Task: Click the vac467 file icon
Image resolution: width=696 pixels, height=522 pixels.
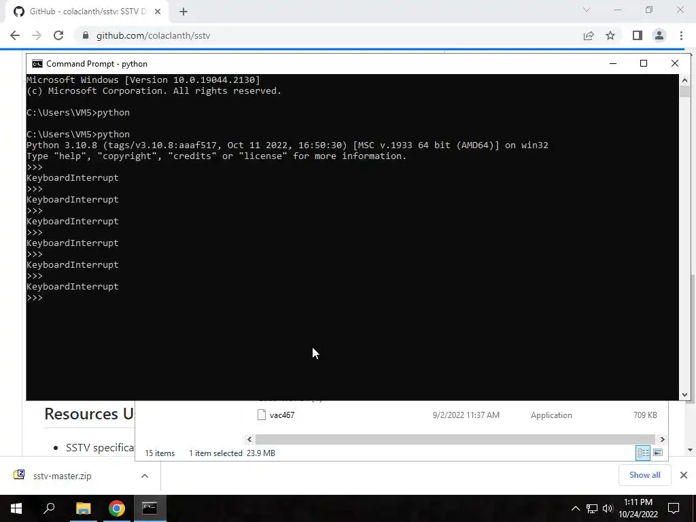Action: click(262, 415)
